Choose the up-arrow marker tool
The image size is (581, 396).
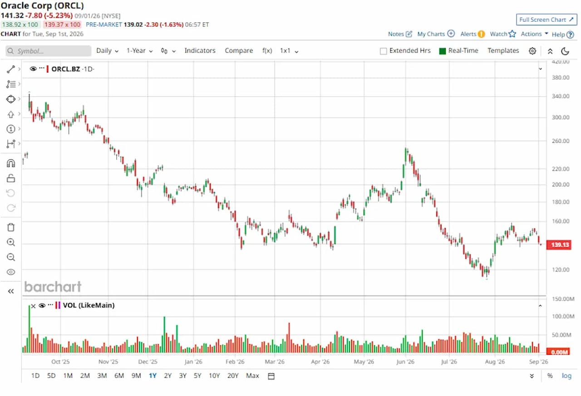tap(11, 114)
